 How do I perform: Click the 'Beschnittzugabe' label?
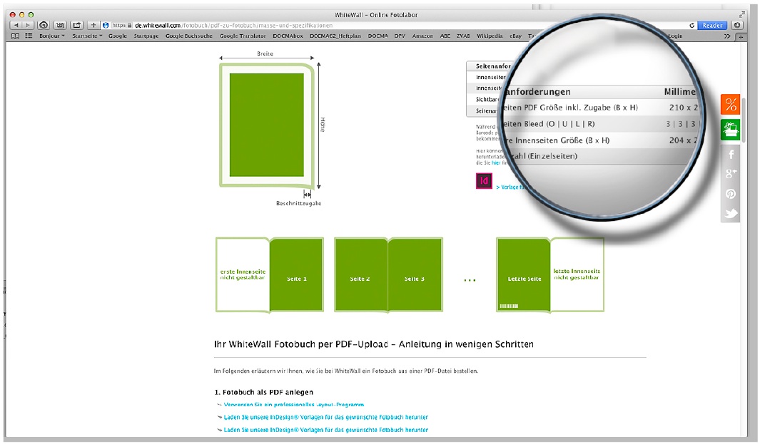click(x=298, y=203)
